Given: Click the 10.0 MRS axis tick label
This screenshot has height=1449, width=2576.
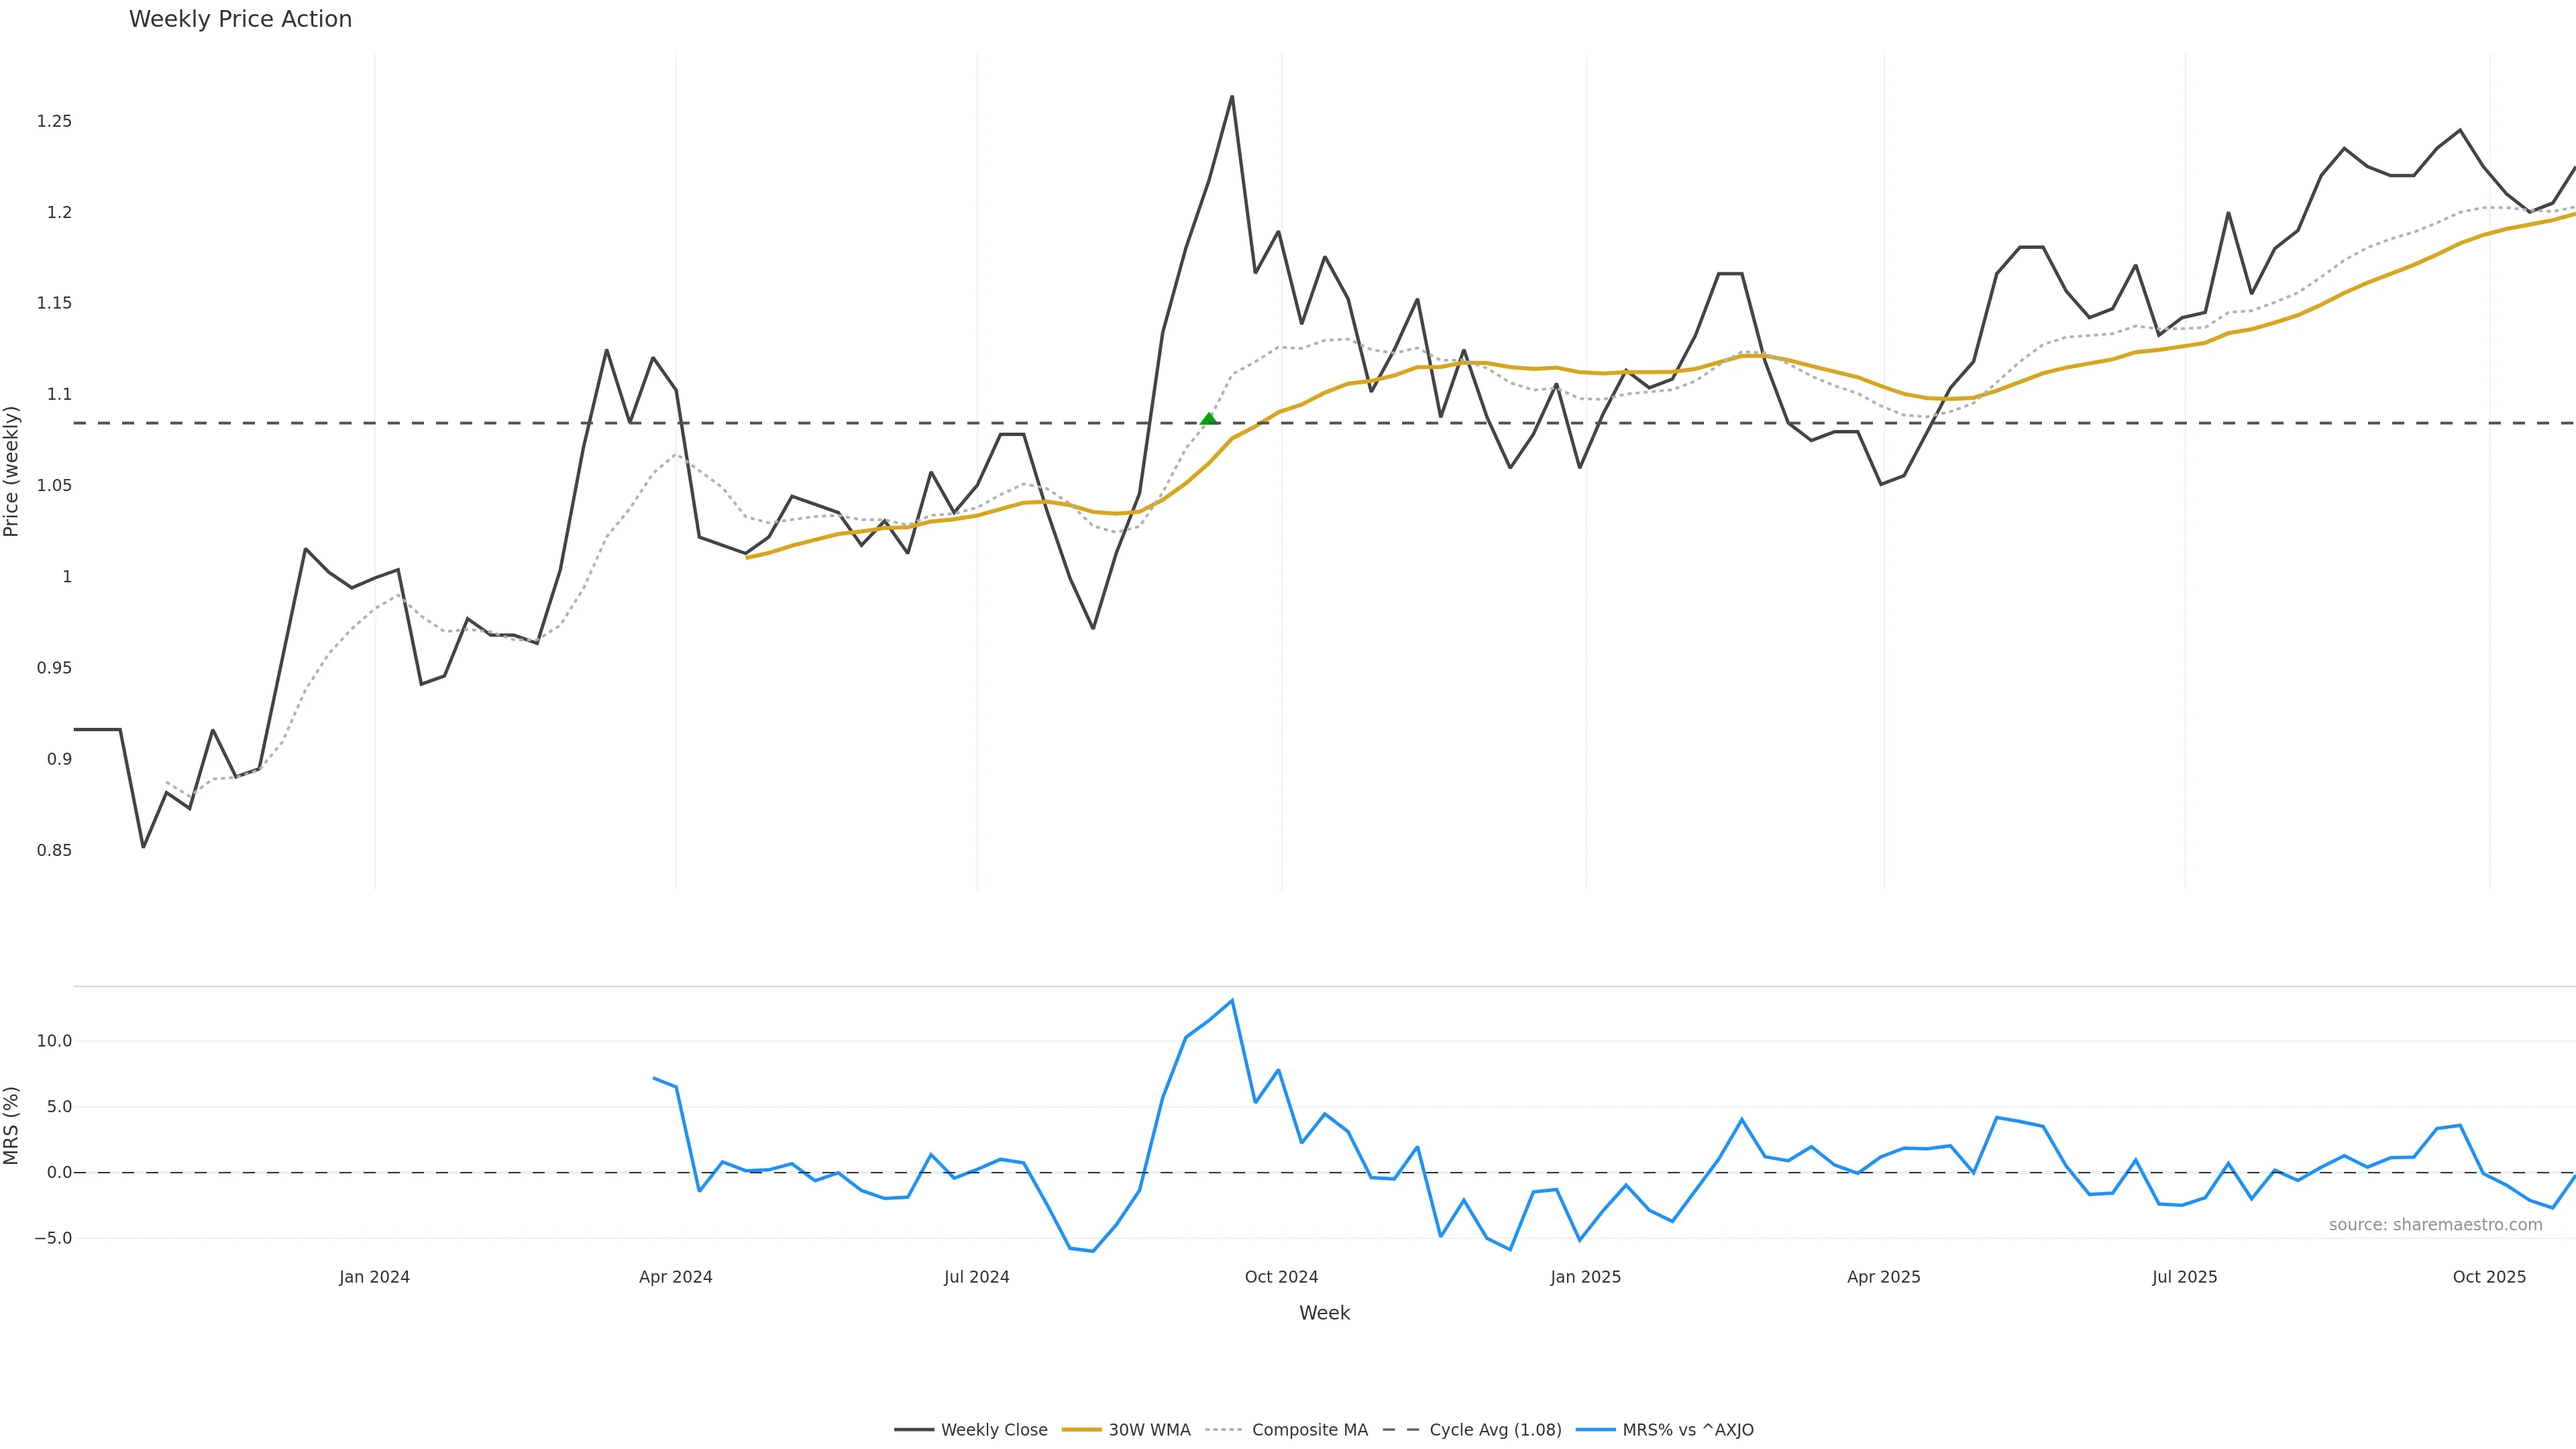Looking at the screenshot, I should [54, 1041].
